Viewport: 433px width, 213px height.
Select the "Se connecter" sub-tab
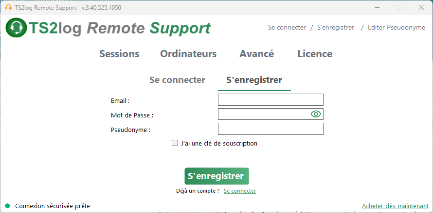[x=177, y=80]
